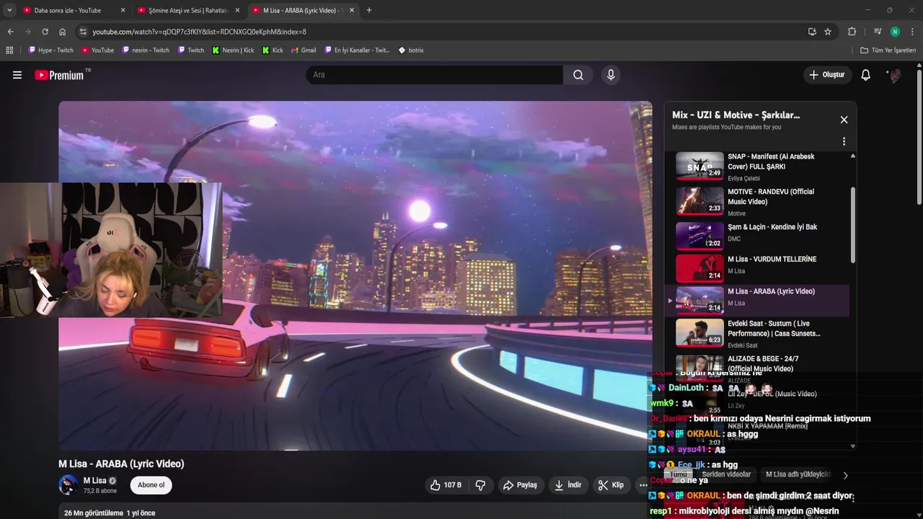The height and width of the screenshot is (519, 923).
Task: Play Şam & Laçin - Kendine İyi Bak
Action: [763, 236]
